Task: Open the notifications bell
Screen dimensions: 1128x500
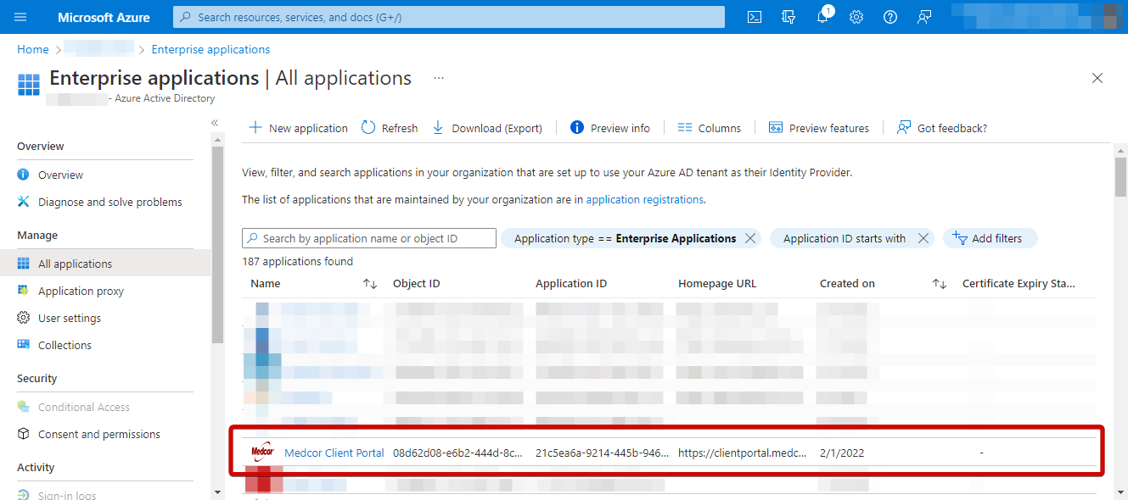Action: tap(822, 17)
